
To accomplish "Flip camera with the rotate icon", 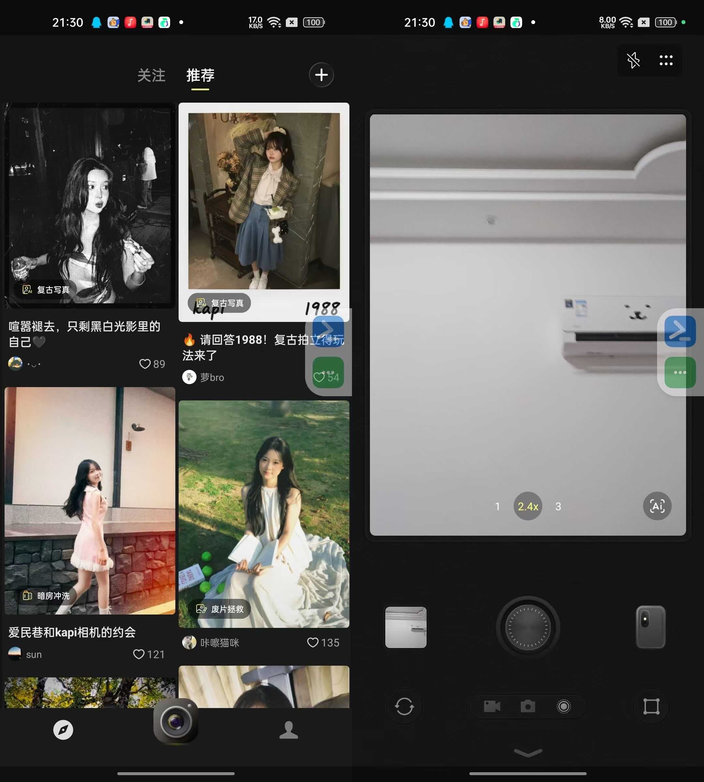I will tap(404, 706).
